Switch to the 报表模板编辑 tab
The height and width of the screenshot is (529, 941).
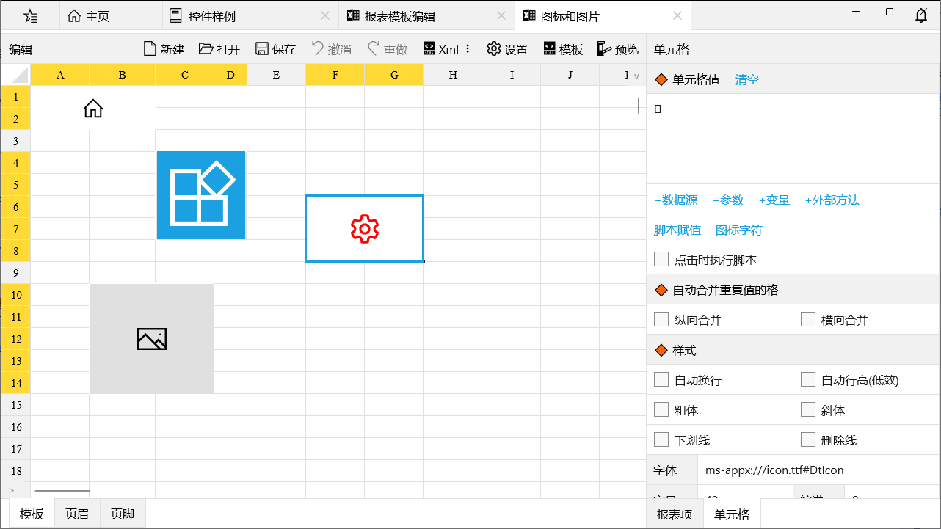[400, 16]
